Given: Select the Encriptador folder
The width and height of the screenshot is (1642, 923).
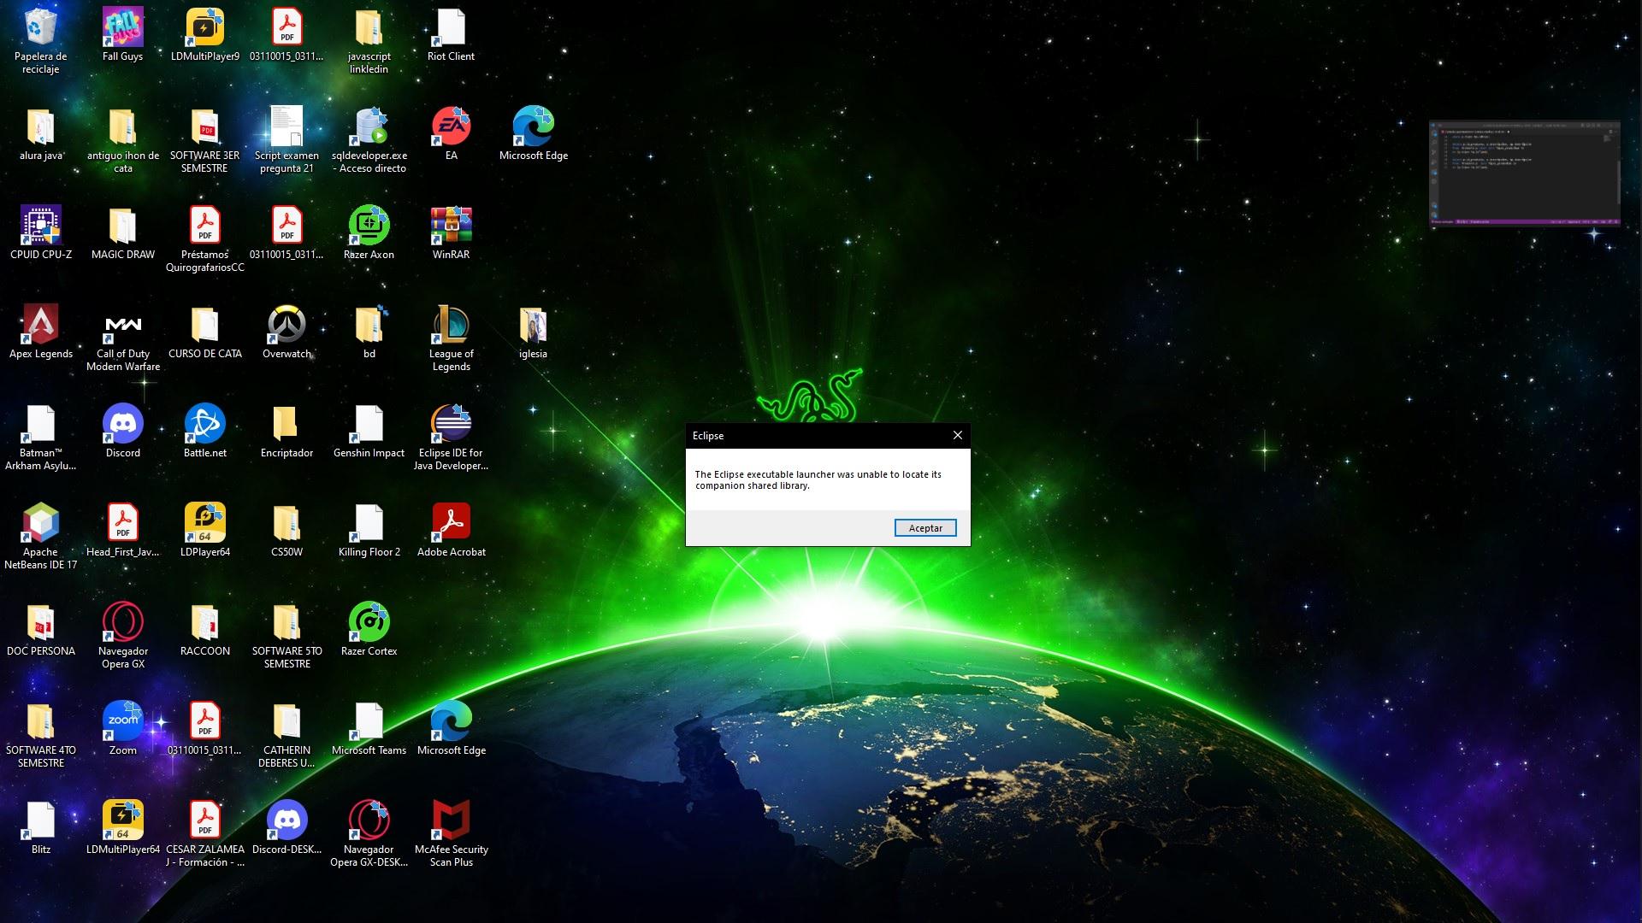Looking at the screenshot, I should [286, 431].
